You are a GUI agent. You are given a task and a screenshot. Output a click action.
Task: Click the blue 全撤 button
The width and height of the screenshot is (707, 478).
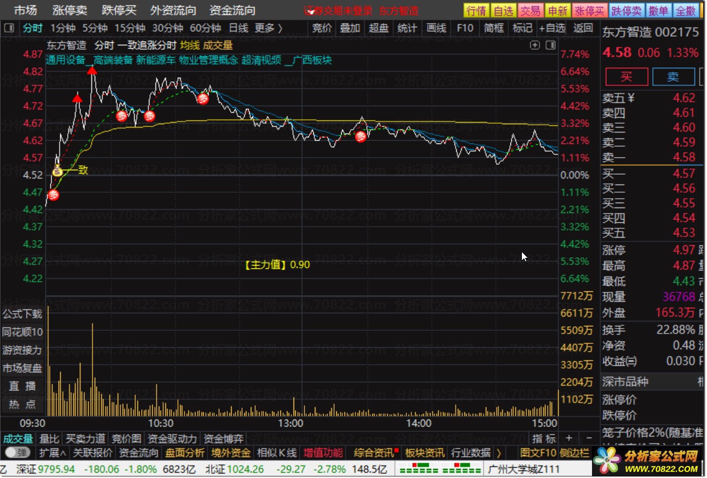pos(686,10)
